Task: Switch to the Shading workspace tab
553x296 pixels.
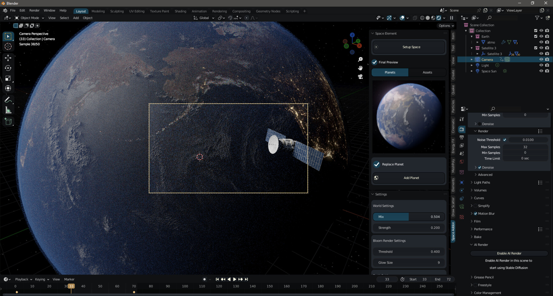Action: click(x=180, y=11)
